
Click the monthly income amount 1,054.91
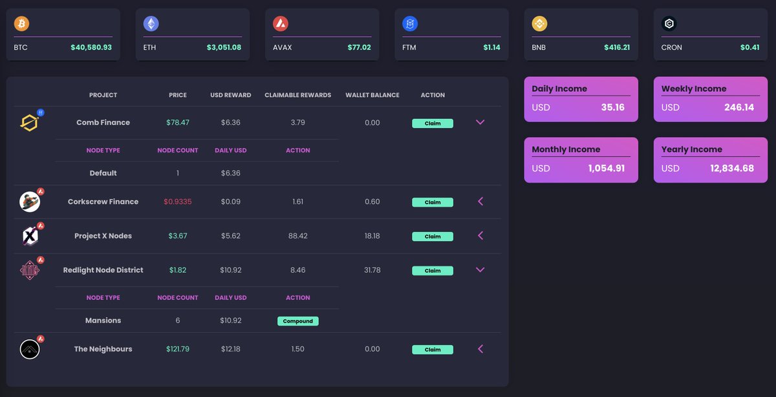(607, 168)
